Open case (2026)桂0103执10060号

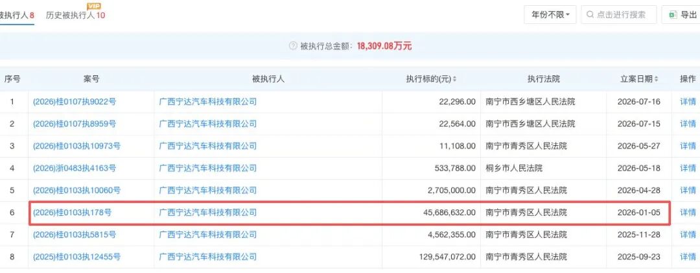click(x=76, y=191)
